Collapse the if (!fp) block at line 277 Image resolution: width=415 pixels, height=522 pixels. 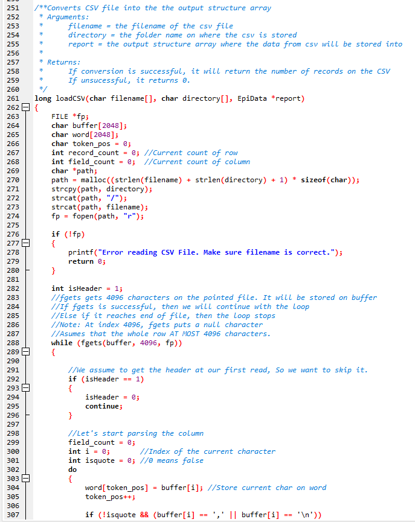pyautogui.click(x=25, y=243)
